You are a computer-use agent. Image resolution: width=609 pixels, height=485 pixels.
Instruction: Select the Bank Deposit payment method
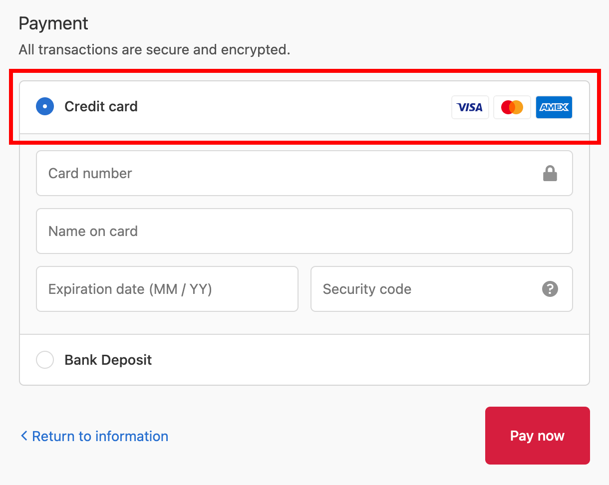tap(45, 360)
